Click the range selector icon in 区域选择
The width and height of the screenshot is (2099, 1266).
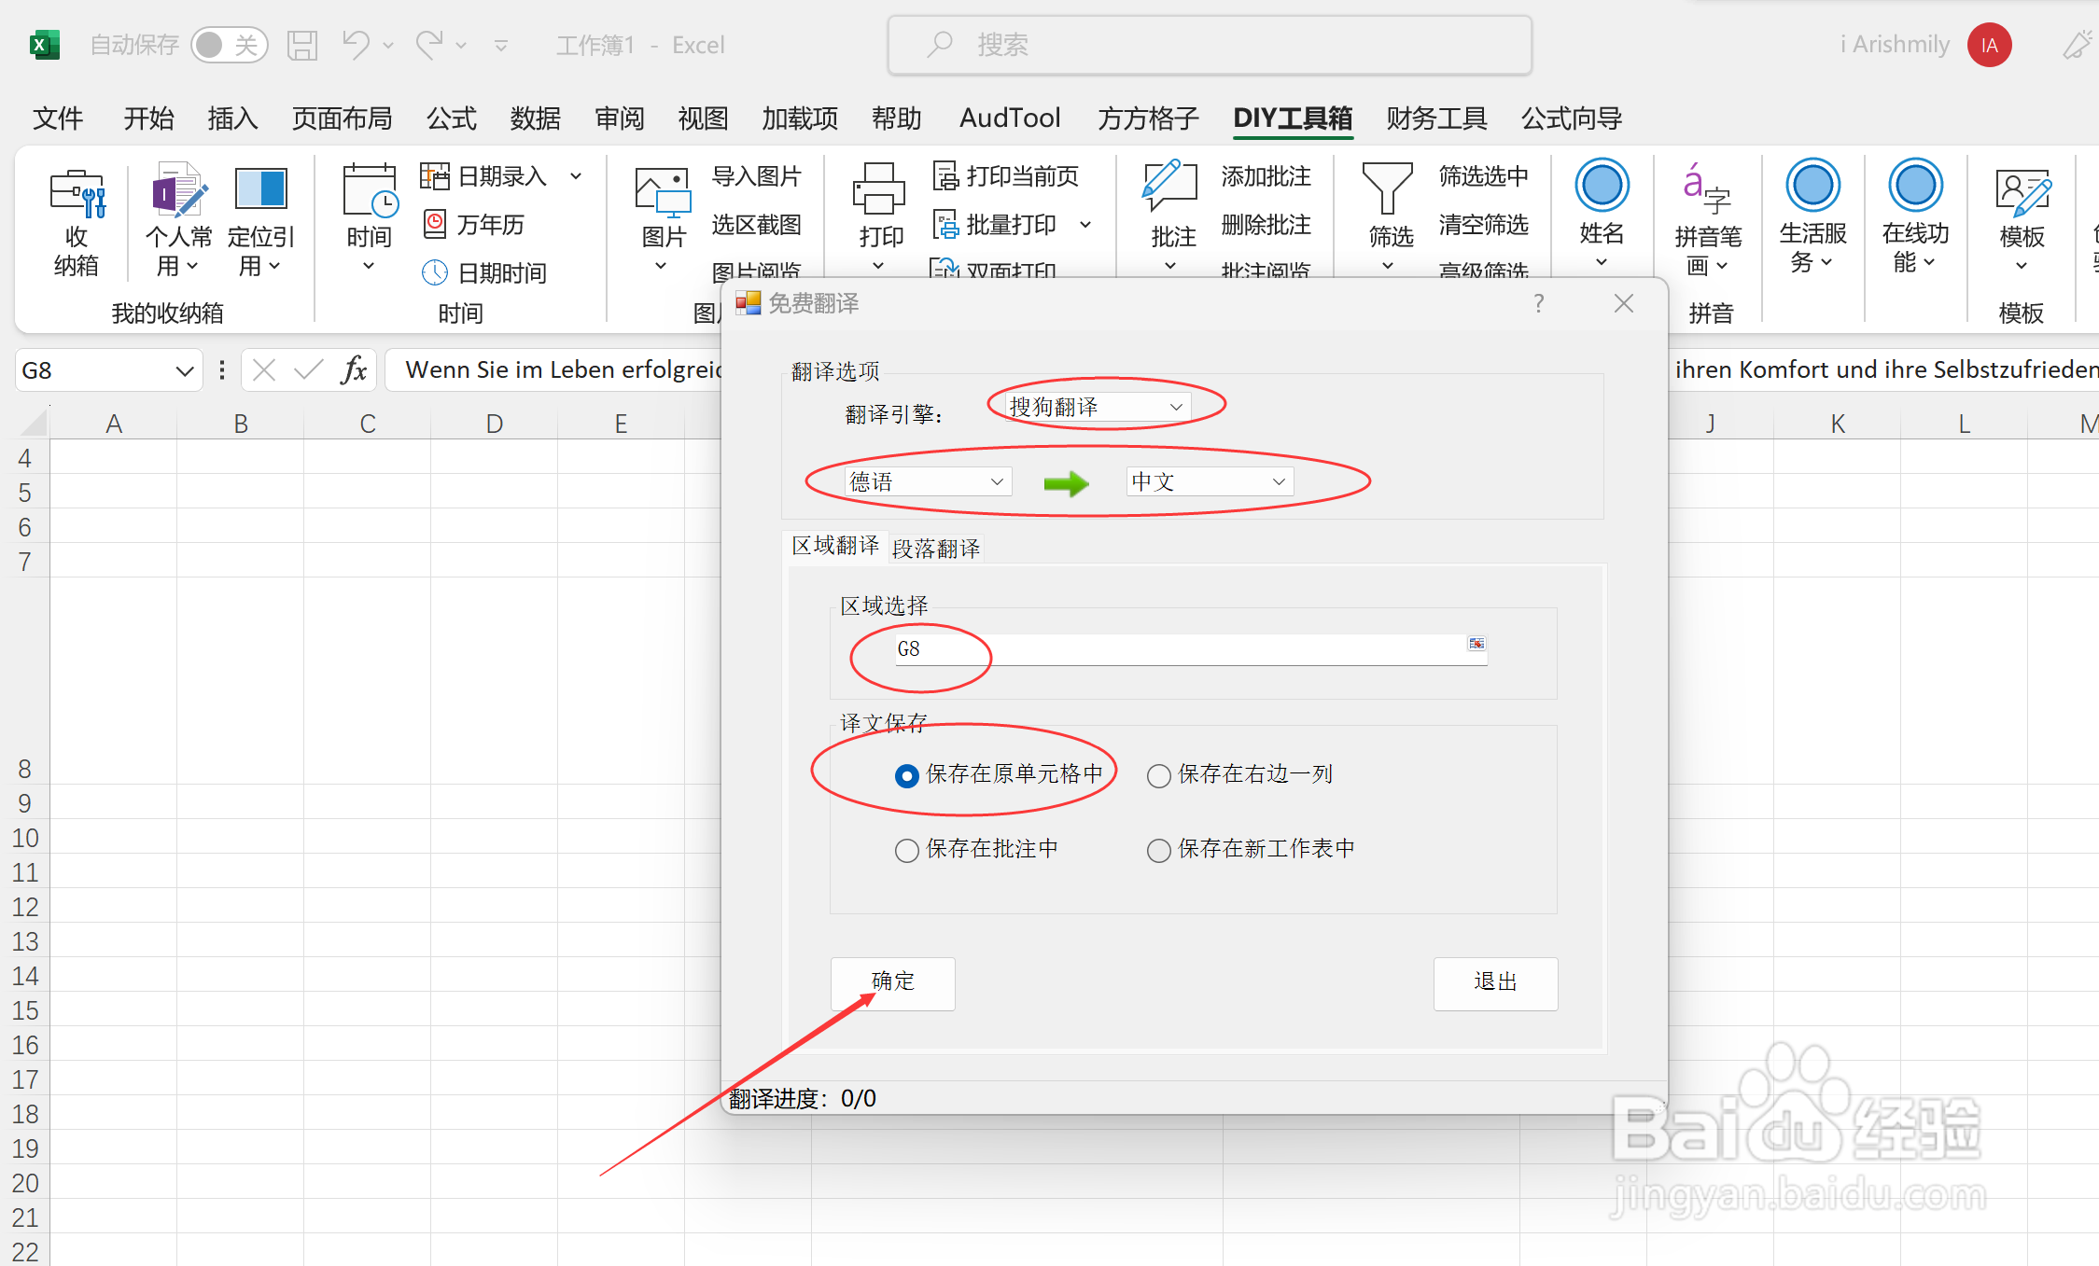[x=1476, y=644]
